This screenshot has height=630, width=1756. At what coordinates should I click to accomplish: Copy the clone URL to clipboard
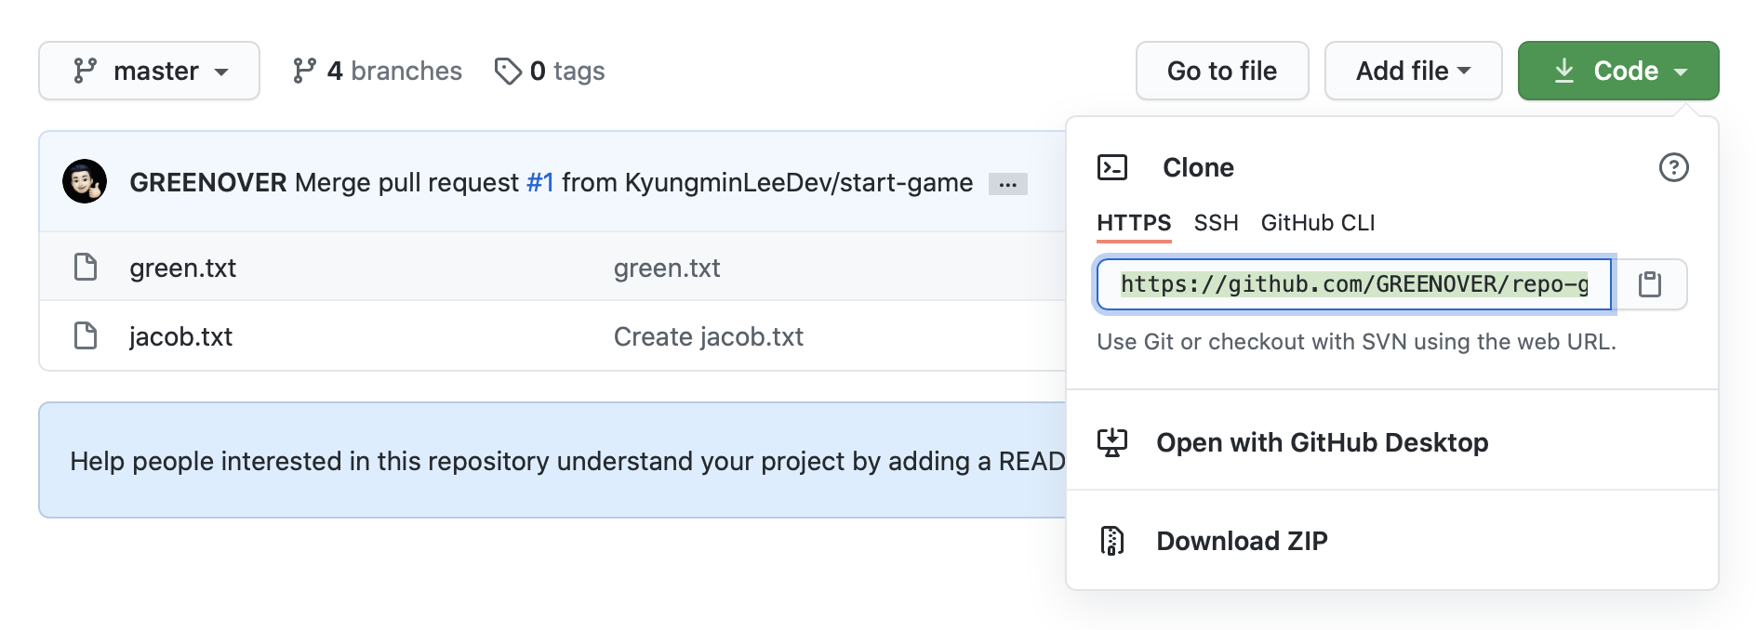pos(1650,284)
